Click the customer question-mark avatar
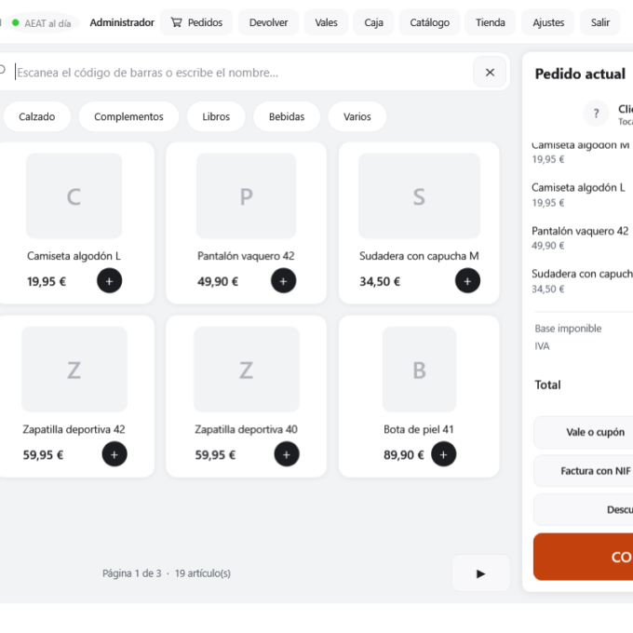Viewport: 633px width, 633px height. pyautogui.click(x=596, y=114)
